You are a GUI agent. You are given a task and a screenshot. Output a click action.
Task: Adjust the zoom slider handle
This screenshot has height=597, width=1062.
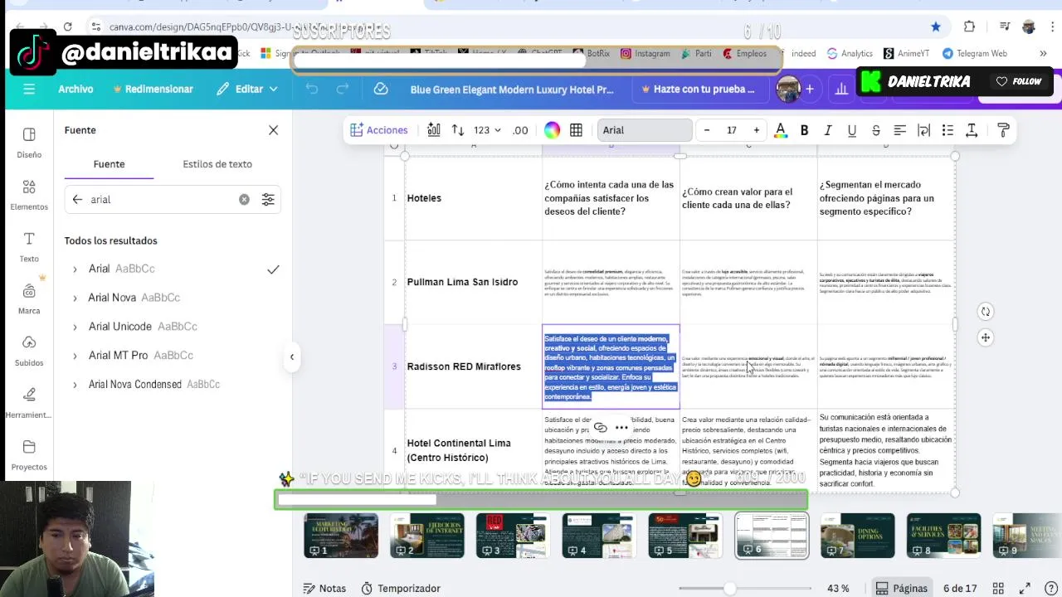[729, 588]
